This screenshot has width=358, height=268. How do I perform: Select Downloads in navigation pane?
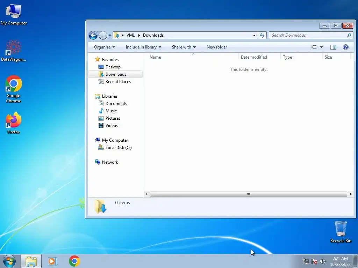coord(116,74)
